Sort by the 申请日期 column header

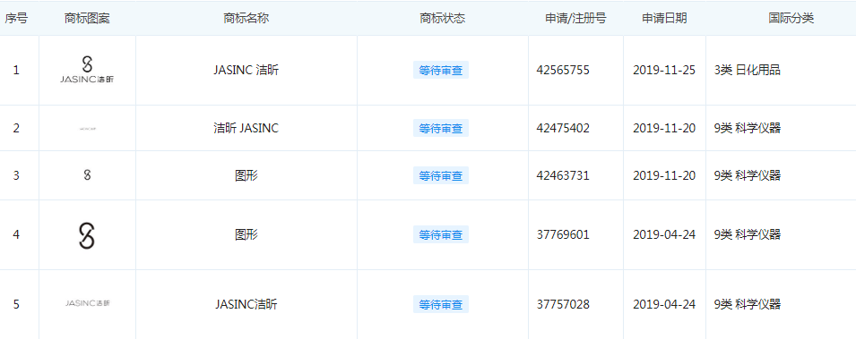tap(664, 19)
